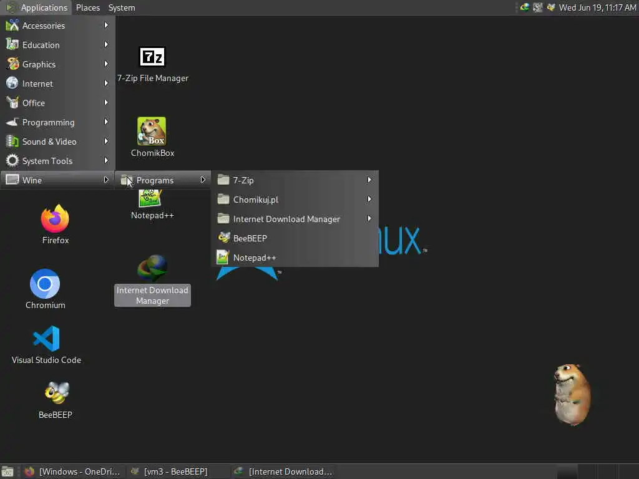Expand the Programming submenu arrow
Image resolution: width=639 pixels, height=479 pixels.
106,122
